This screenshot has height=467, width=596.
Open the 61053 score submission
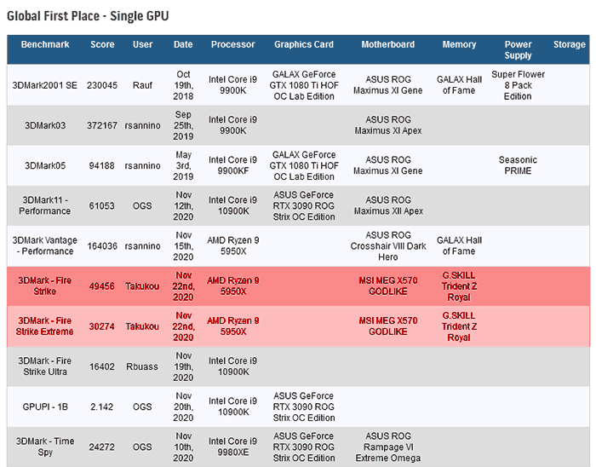[102, 205]
